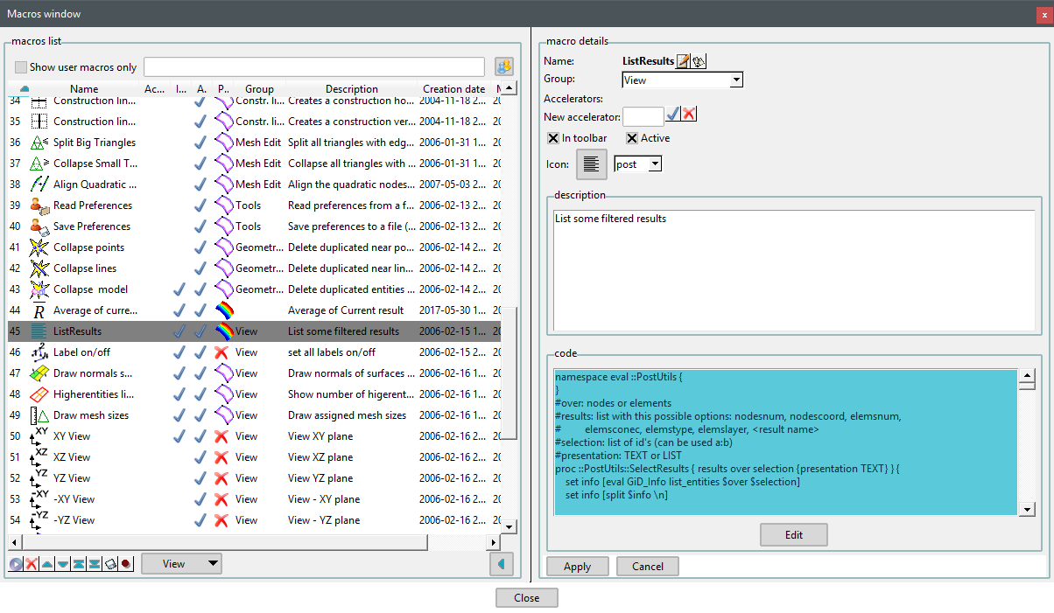Screen dimensions: 1054x613
Task: Click the red X delete macro icon
Action: (32, 564)
